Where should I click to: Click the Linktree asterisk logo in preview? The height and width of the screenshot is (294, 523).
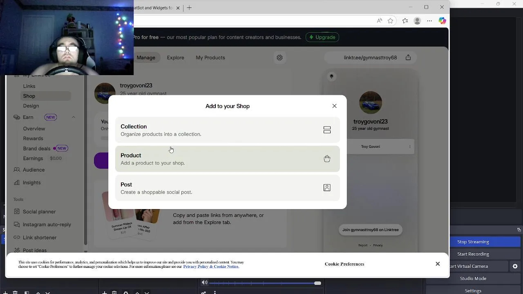331,76
